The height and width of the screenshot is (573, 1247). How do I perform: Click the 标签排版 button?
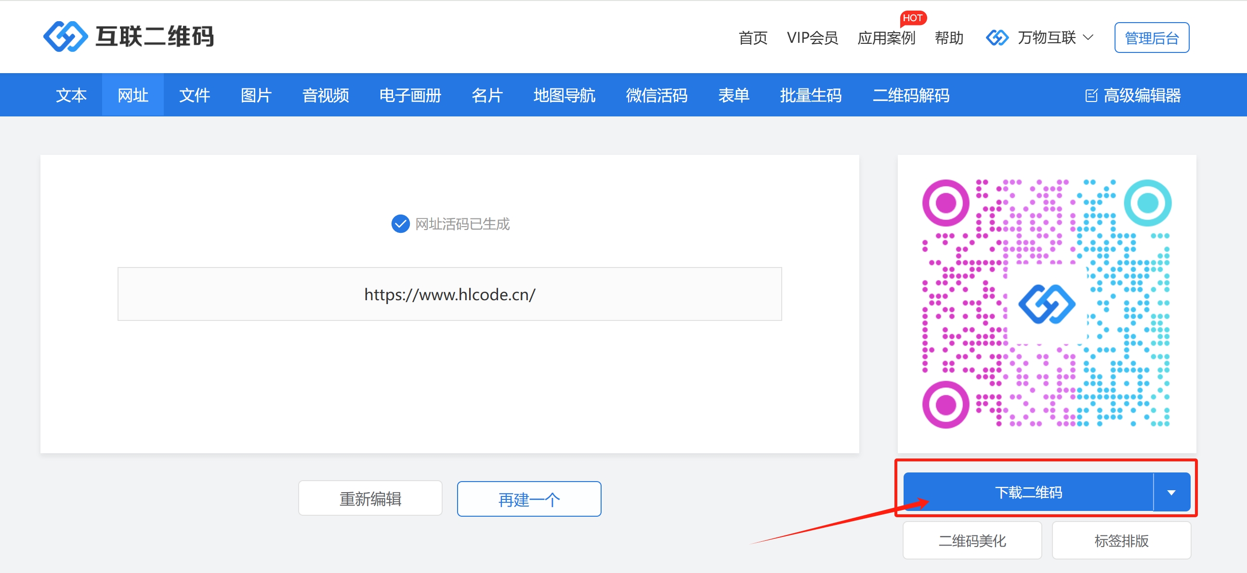1121,541
